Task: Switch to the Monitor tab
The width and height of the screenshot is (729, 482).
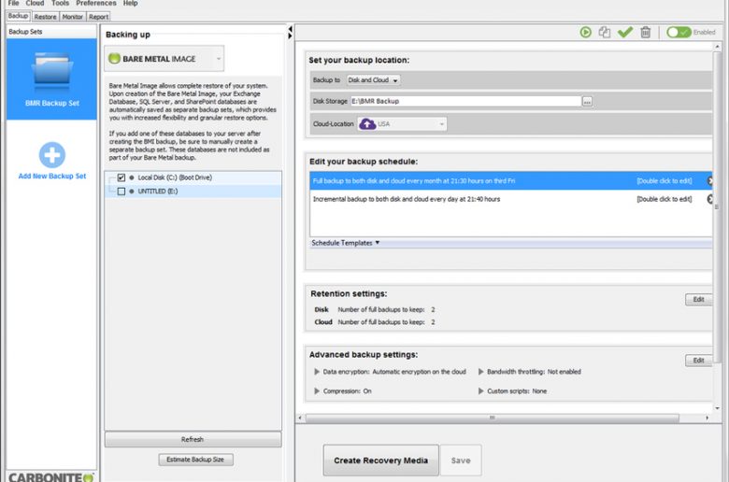Action: pos(73,17)
